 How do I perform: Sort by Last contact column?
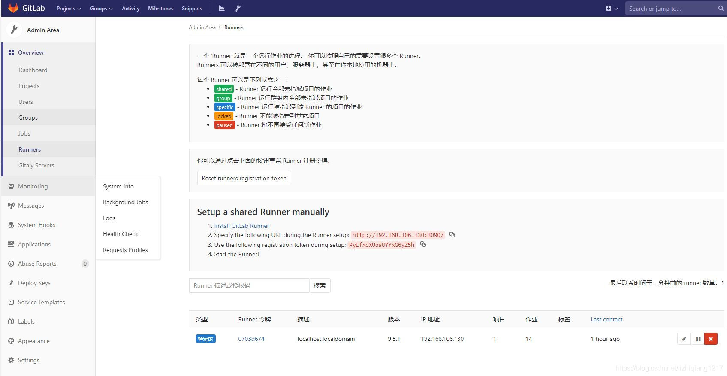[x=606, y=319]
